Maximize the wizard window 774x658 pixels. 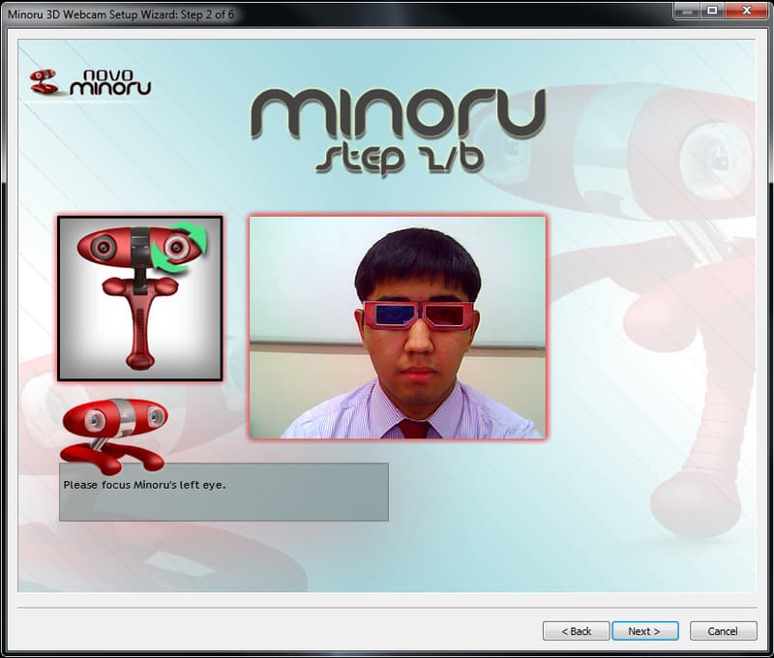point(712,11)
